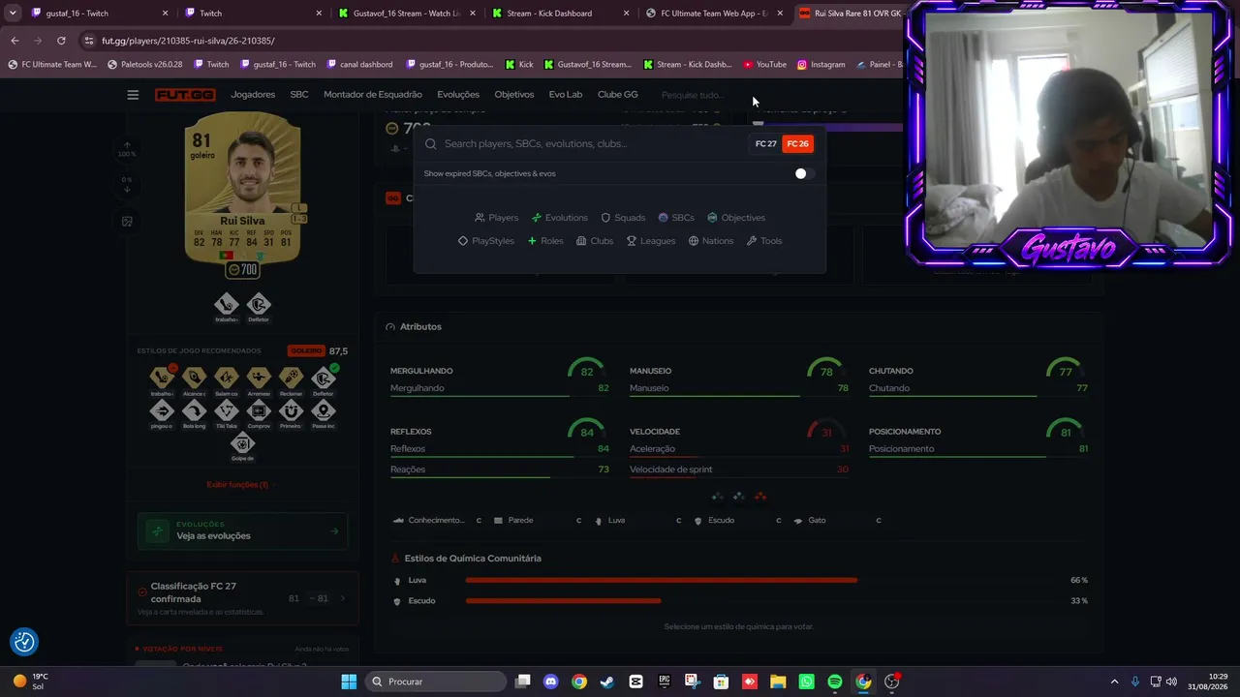This screenshot has width=1240, height=697.
Task: Switch search to FC 27
Action: pyautogui.click(x=765, y=144)
